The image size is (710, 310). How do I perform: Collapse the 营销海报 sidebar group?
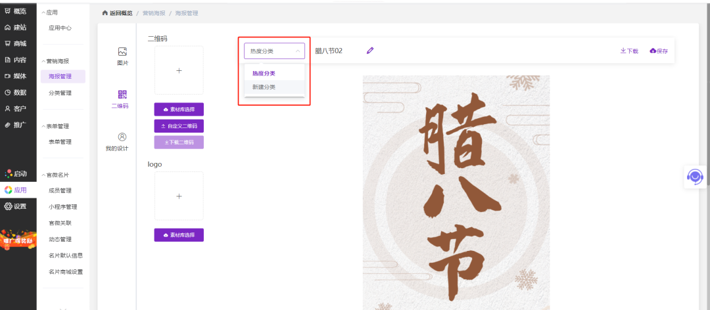43,61
